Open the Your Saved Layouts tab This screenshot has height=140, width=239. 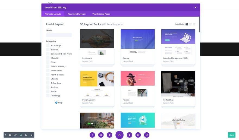click(x=77, y=14)
